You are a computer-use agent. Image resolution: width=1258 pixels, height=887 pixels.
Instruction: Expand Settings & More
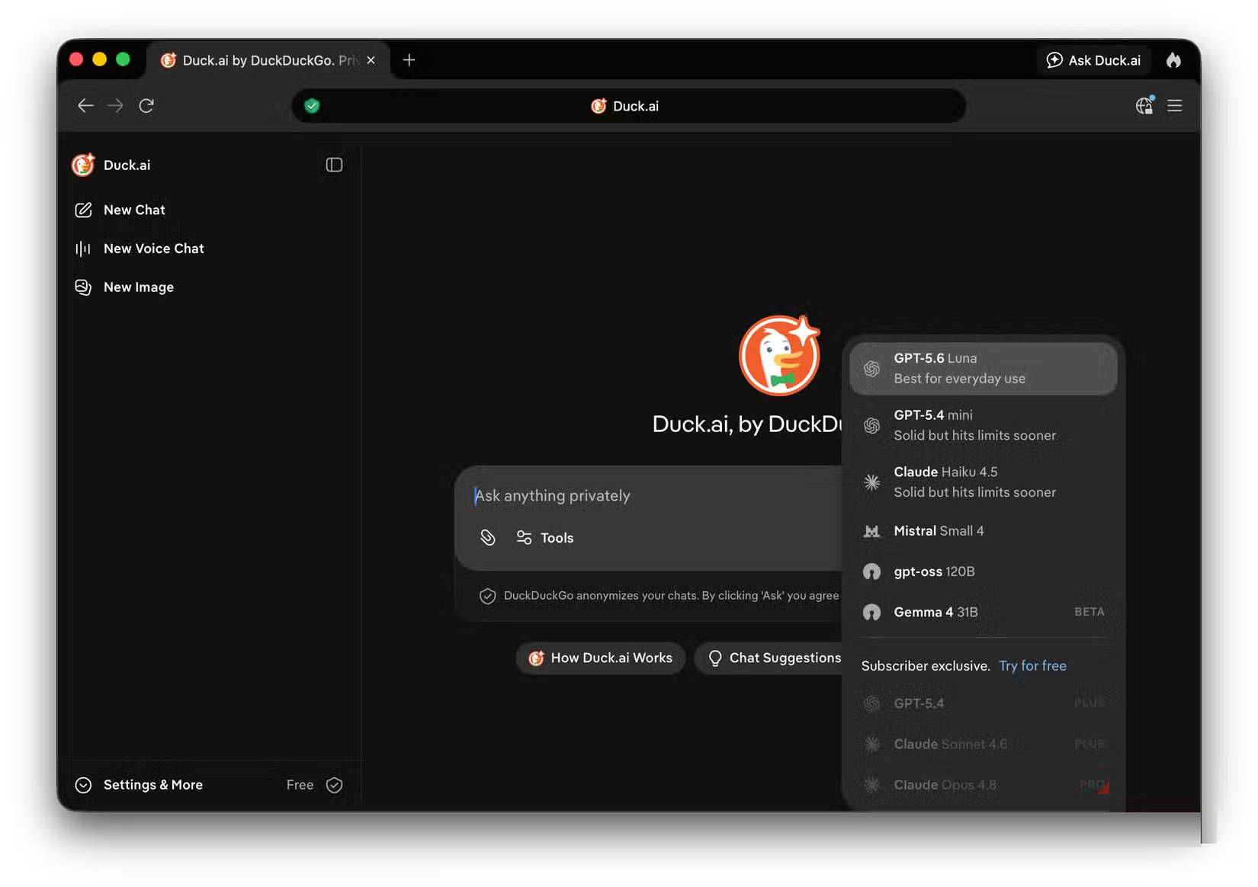tap(139, 785)
